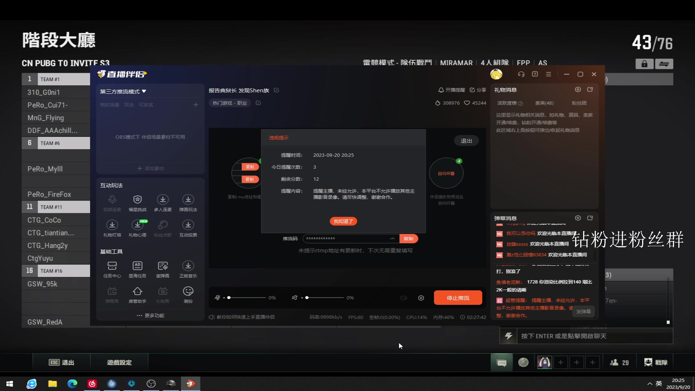Open customer service headset icon

[x=521, y=74]
